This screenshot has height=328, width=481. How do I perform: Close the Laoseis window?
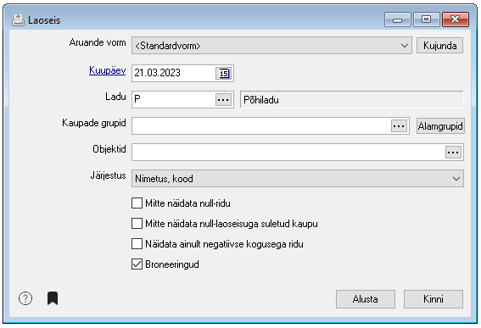pyautogui.click(x=456, y=20)
